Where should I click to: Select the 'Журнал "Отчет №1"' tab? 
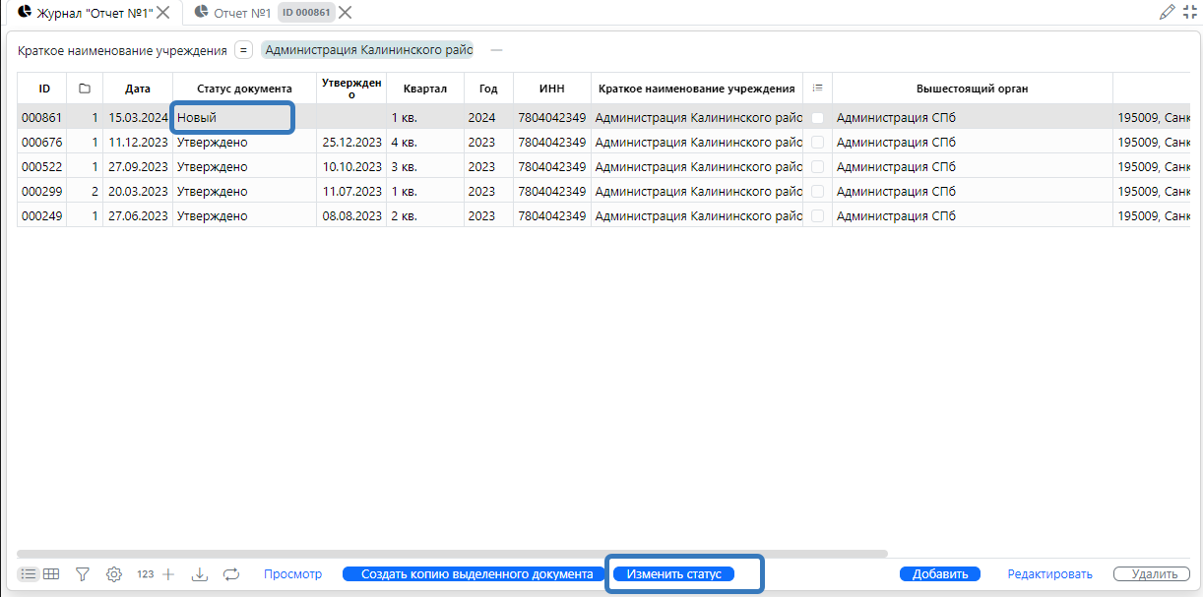pos(95,13)
